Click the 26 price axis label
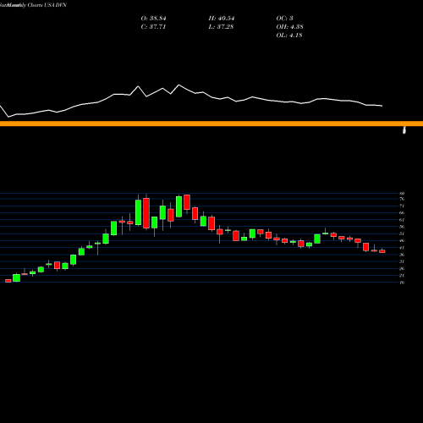 pyautogui.click(x=402, y=268)
